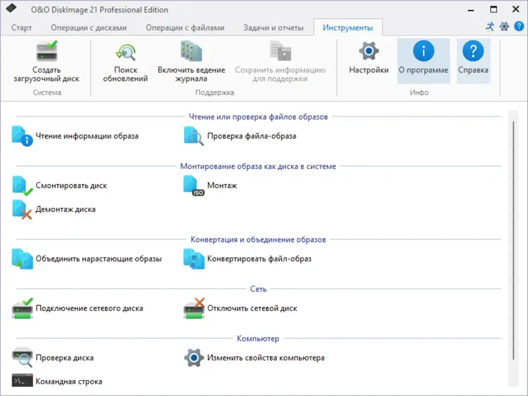Click the small gear icon in title area
528x396 pixels.
click(504, 27)
